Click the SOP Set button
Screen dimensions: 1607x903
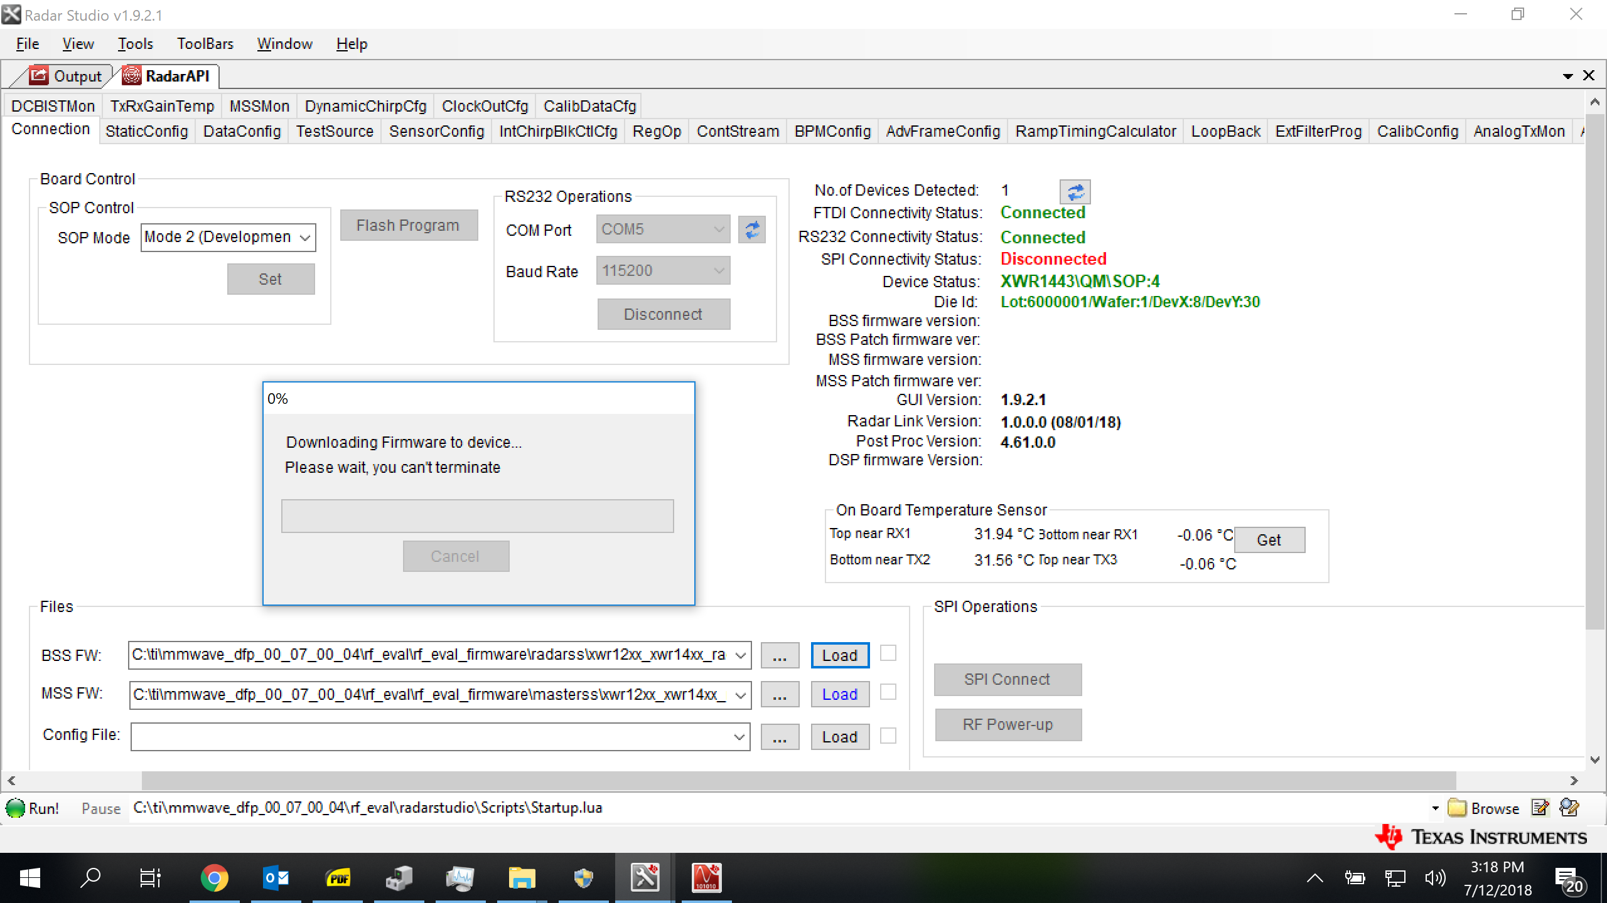pos(271,279)
